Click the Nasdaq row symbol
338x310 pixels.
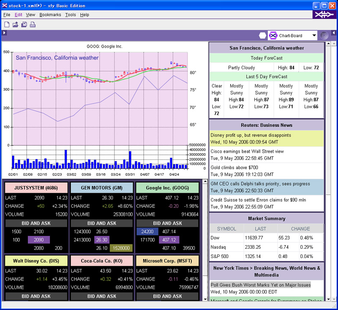pyautogui.click(x=218, y=247)
